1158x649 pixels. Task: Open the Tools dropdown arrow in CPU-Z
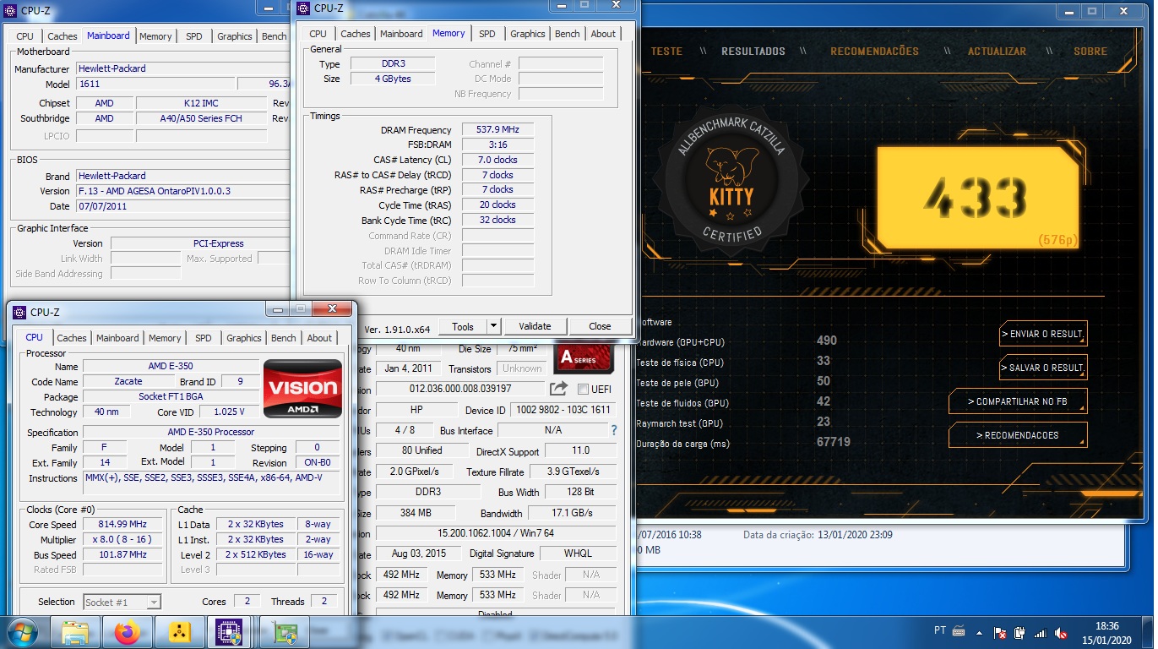click(493, 326)
